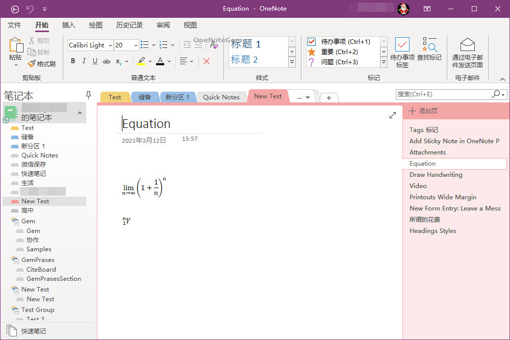The image size is (510, 340).
Task: Switch to the 插入 ribbon tab
Action: click(69, 25)
